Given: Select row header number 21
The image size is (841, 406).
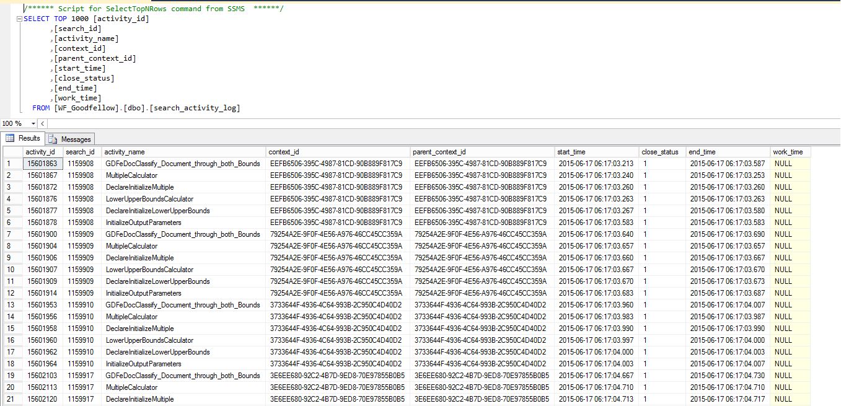Looking at the screenshot, I should [12, 399].
